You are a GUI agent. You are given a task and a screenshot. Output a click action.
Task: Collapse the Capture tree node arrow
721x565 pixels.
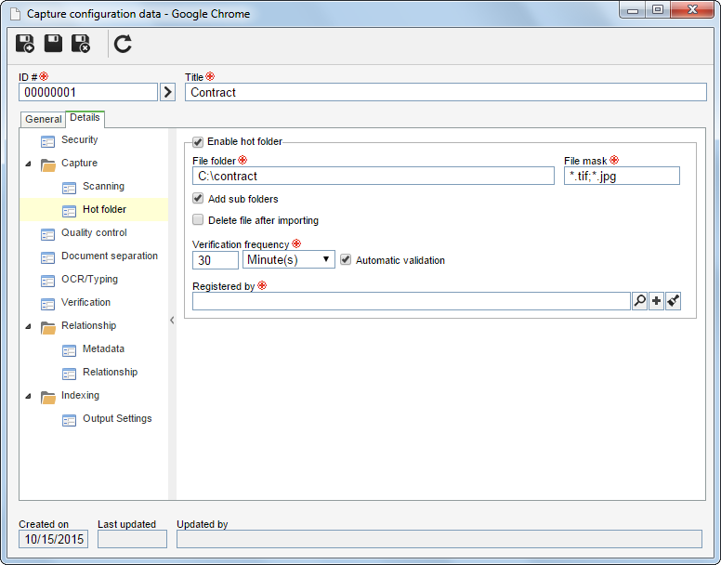29,164
